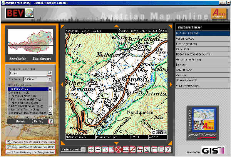Click Austrian Map 2.0 product advertisement
The image size is (231, 157).
[x=203, y=123]
